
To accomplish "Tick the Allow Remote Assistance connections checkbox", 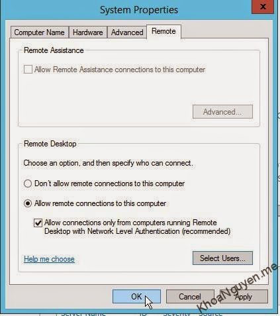I will click(28, 70).
